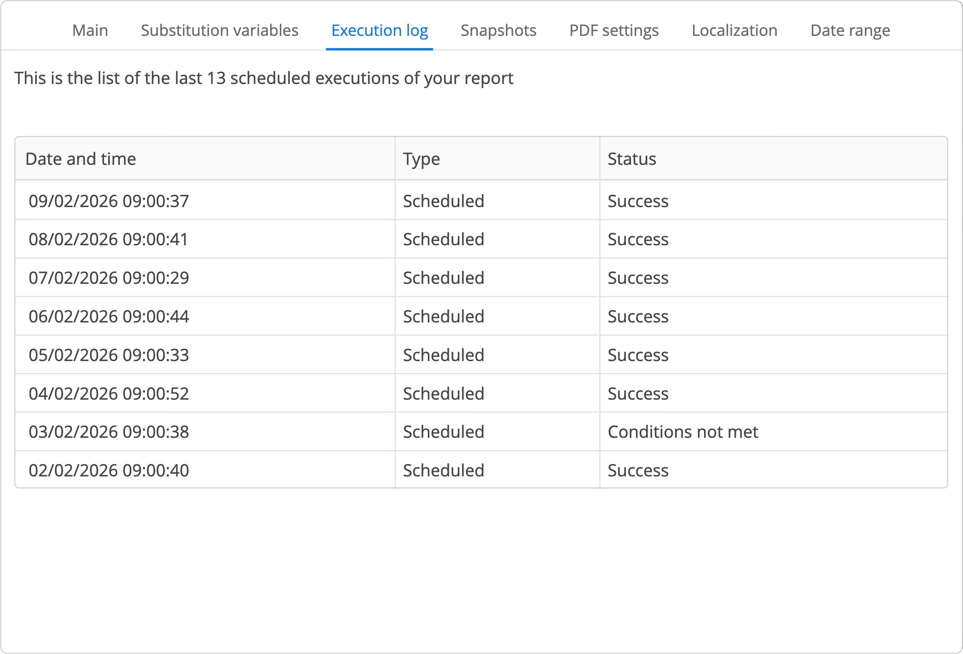The image size is (963, 654).
Task: Select the 07/02/2026 09:00:29 entry
Action: tap(481, 277)
